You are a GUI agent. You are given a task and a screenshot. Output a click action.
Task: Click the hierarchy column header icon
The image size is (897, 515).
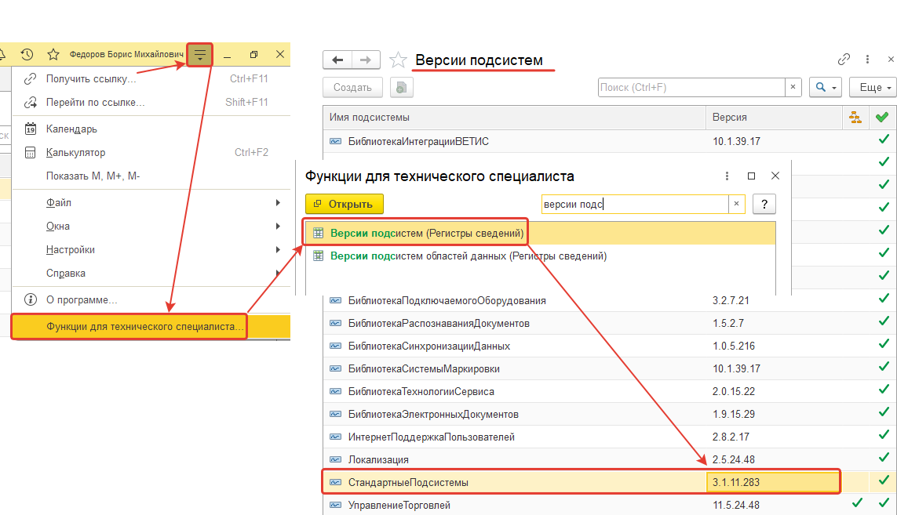pos(855,117)
